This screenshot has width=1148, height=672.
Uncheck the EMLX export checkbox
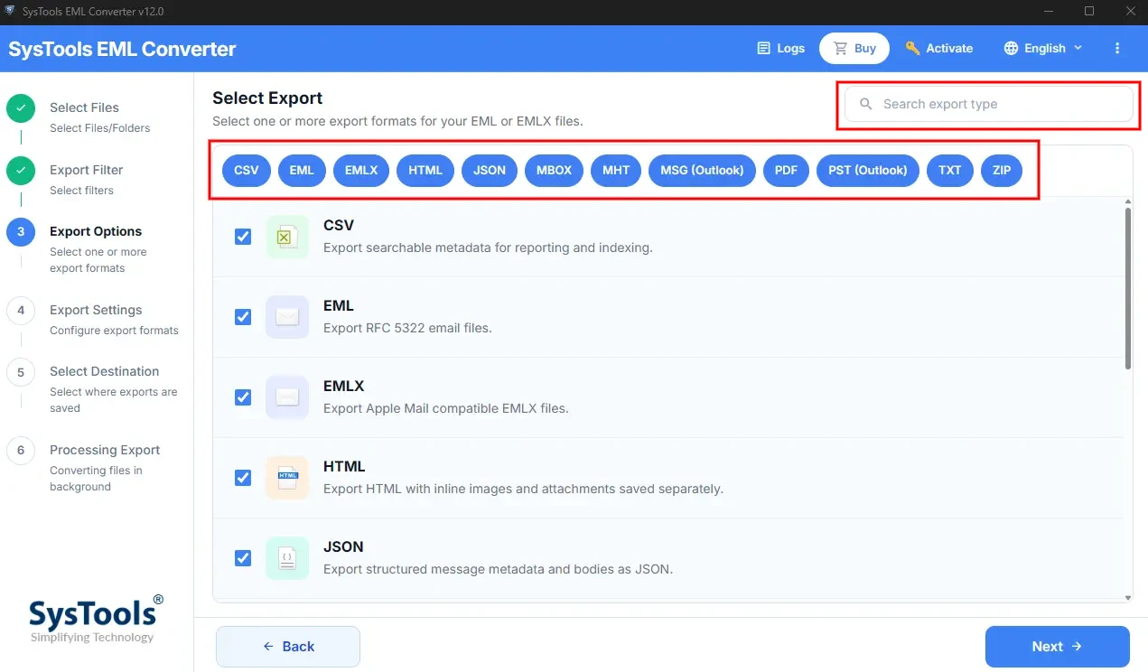tap(243, 397)
